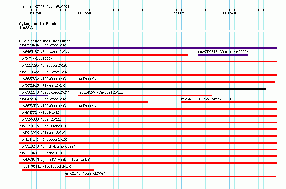Viewport: 286px width, 189px height.
Task: Click the nsv6465487 (Sedlazeck2020) label
Action: 44,52
